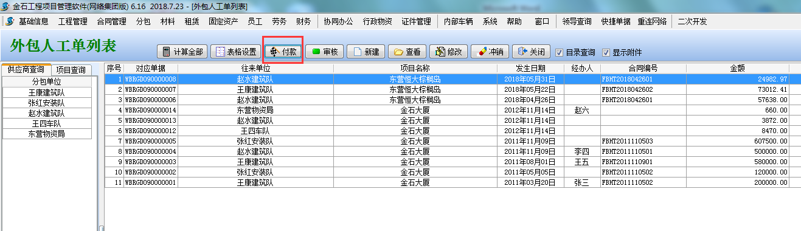Select 张红安装队 in the supplier list
The width and height of the screenshot is (801, 231).
point(47,103)
